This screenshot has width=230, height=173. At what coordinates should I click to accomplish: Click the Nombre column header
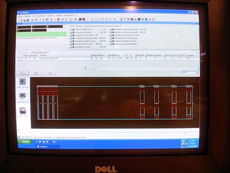click(66, 55)
